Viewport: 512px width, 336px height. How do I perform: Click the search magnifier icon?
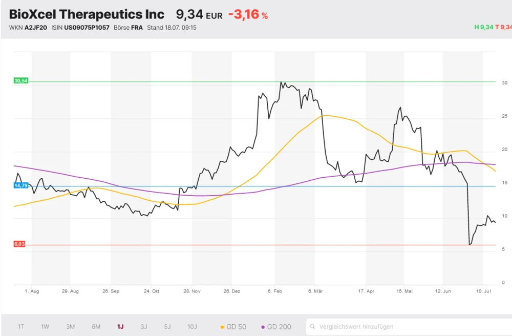click(x=313, y=327)
